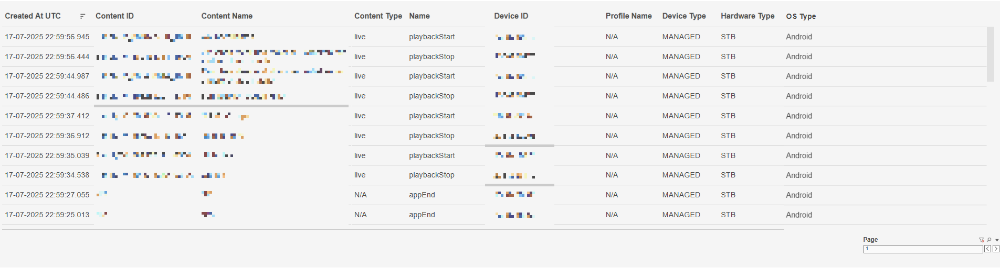Viewport: 1000px width, 268px height.
Task: Select the Profile Name column header
Action: [628, 16]
